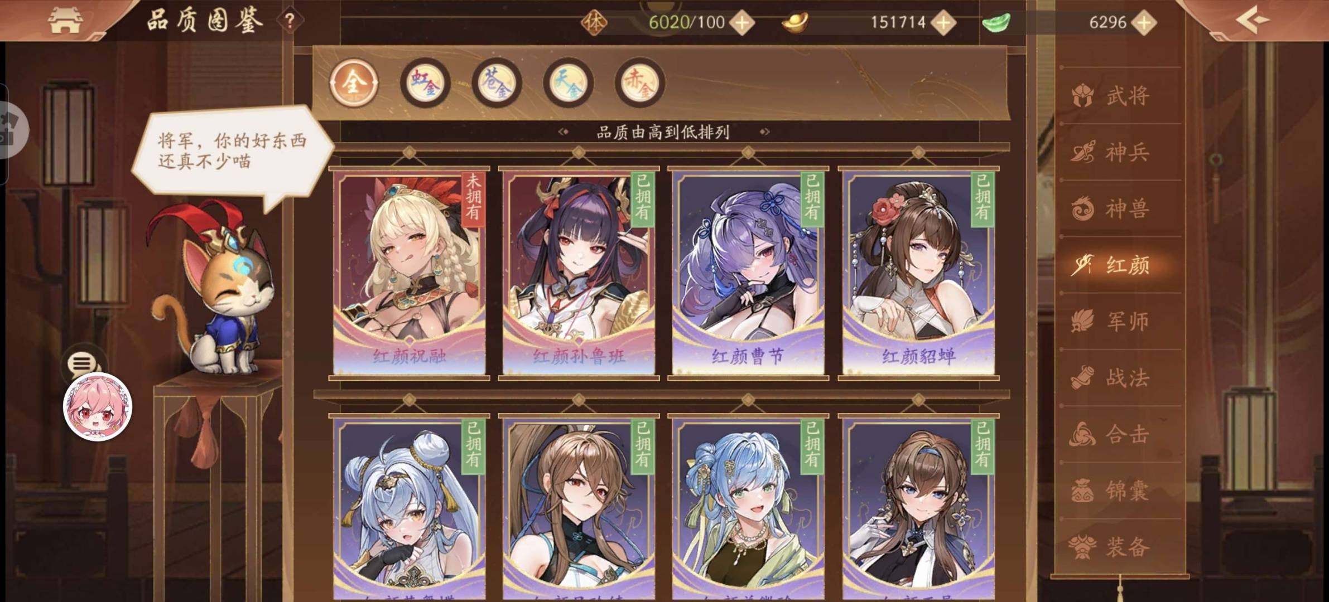1329x602 pixels.
Task: Add jade currency with plus beside 6296
Action: [x=1144, y=23]
